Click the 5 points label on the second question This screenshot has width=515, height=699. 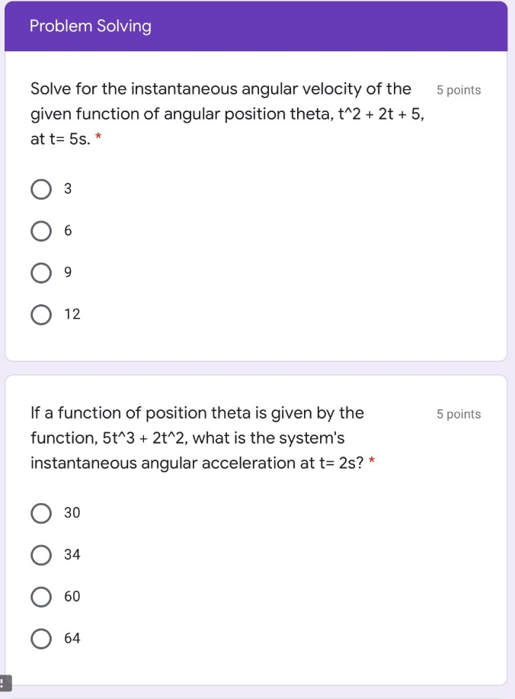coord(459,414)
